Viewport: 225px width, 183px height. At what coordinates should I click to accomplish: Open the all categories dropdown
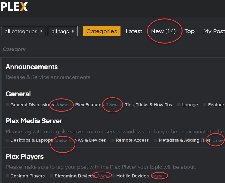(24, 31)
